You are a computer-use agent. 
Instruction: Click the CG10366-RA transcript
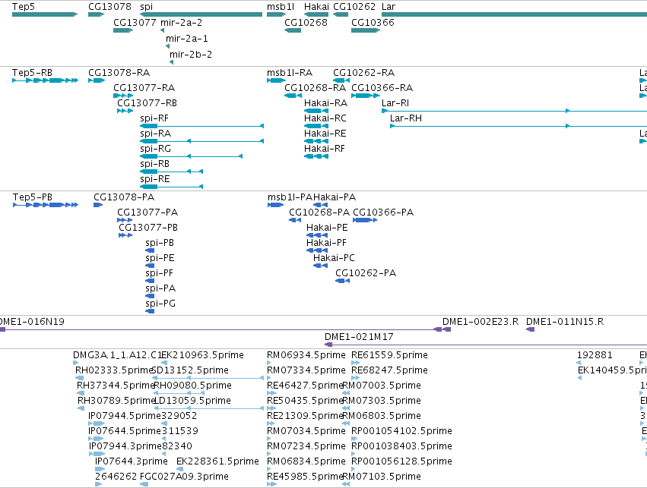[x=366, y=96]
